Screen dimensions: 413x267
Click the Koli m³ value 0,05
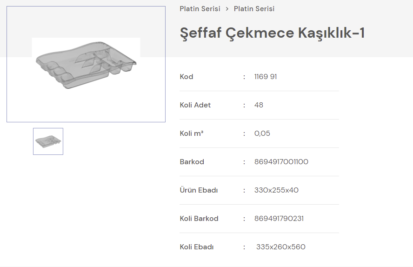click(262, 133)
